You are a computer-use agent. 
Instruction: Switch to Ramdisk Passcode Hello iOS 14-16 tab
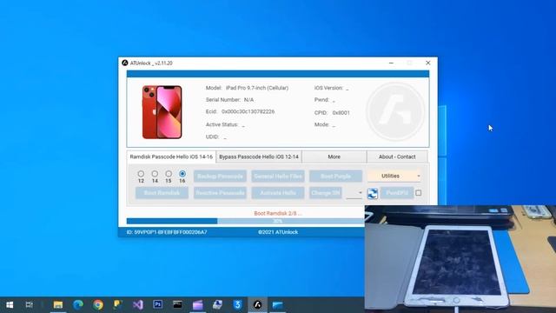click(171, 156)
